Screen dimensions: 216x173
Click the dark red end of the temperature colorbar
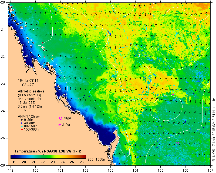[84, 157]
